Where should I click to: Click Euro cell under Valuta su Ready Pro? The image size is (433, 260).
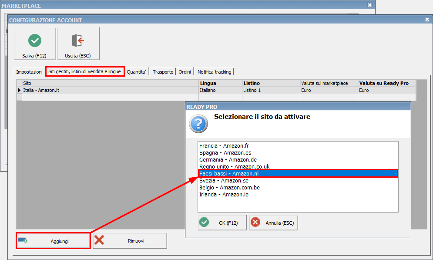click(386, 90)
